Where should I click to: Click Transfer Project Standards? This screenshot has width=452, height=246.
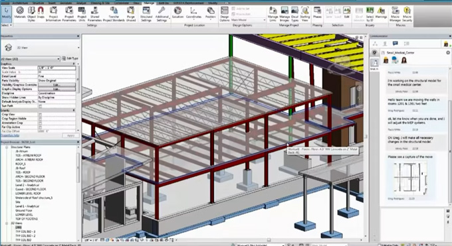[x=114, y=14]
